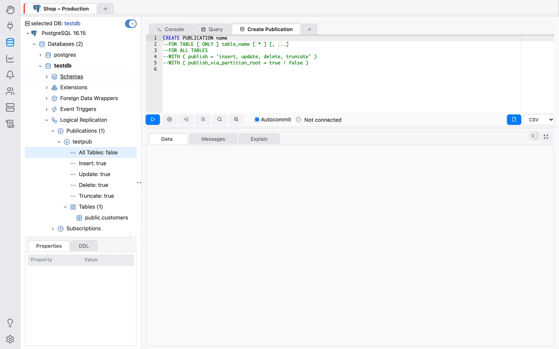Screen dimensions: 559x349
Task: Collapse the Tables (1) node
Action: (x=65, y=207)
